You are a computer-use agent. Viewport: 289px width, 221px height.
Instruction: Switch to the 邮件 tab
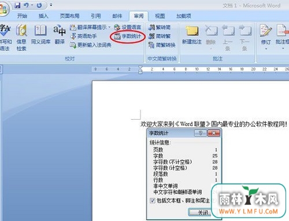(117, 16)
